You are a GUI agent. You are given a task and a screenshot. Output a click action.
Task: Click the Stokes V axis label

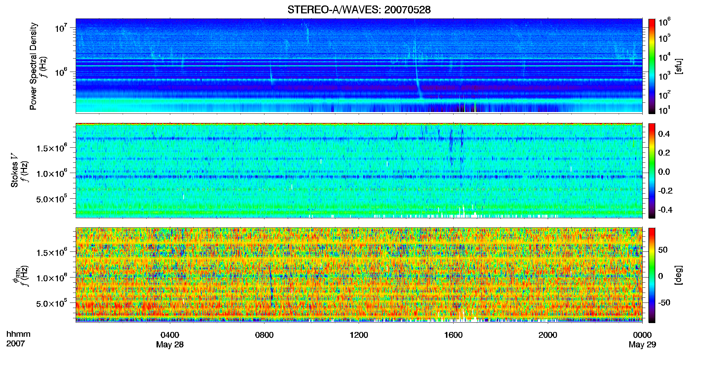(14, 170)
